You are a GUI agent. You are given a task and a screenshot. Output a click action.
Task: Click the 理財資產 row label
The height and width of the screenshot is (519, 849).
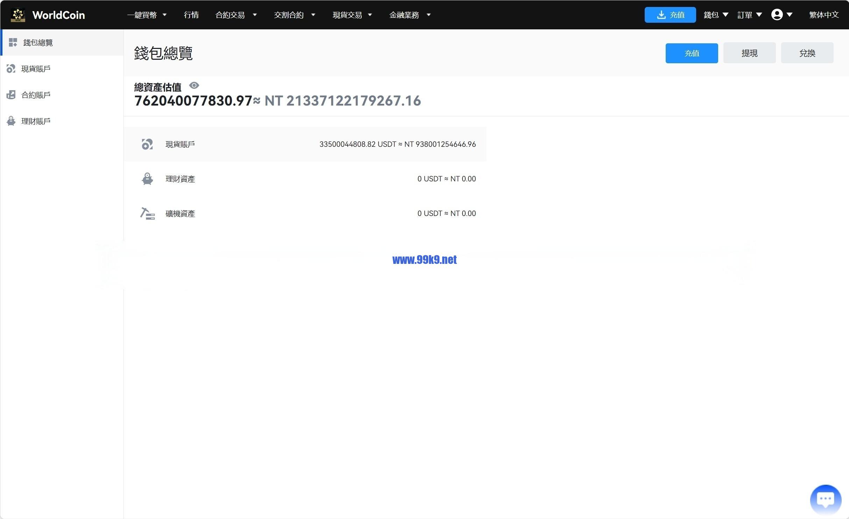click(x=180, y=179)
